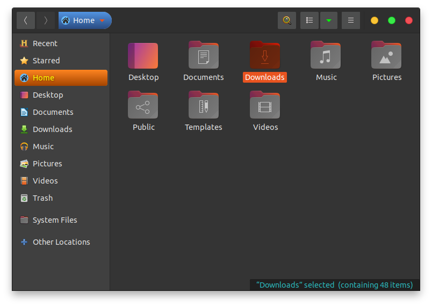Image resolution: width=432 pixels, height=307 pixels.
Task: Open Videos in the sidebar
Action: click(61, 181)
